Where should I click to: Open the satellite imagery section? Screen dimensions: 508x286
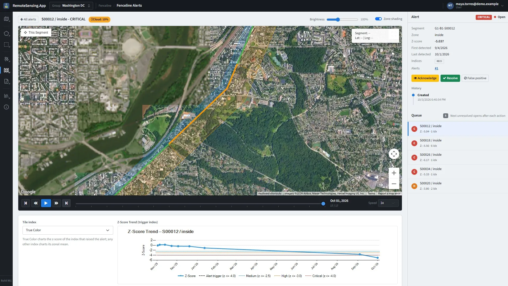[x=6, y=59]
